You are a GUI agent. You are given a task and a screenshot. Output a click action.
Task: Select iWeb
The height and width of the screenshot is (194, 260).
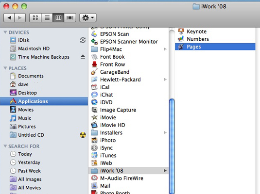[x=129, y=163]
